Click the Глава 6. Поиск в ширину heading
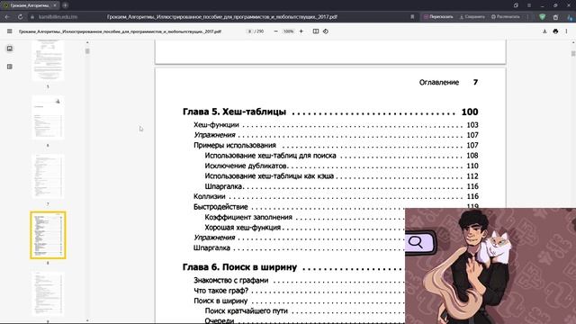Viewport: 576px width, 324px height. click(x=239, y=267)
